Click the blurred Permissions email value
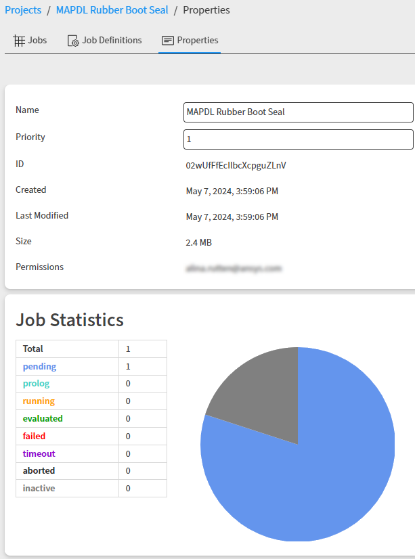 (x=234, y=269)
